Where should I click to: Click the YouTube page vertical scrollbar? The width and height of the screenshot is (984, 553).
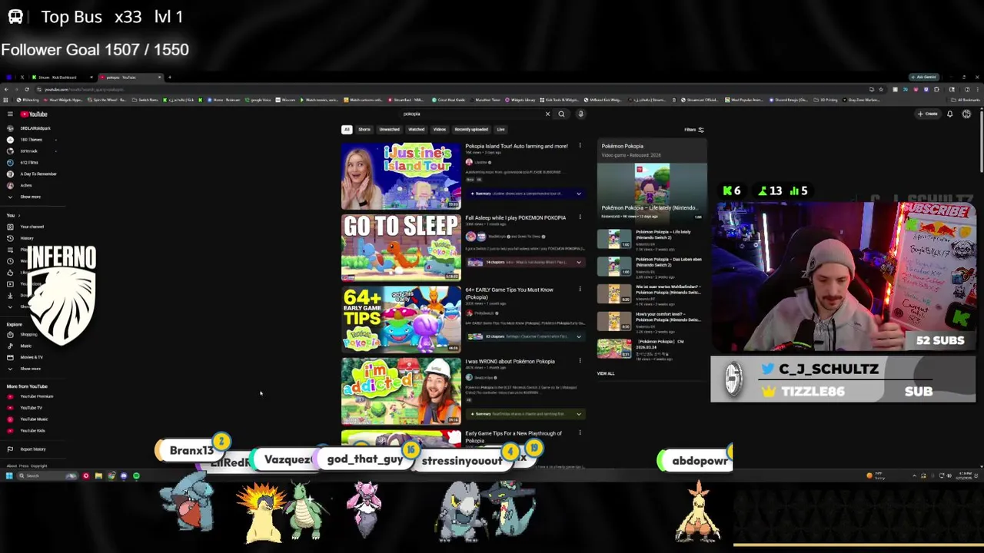click(980, 141)
